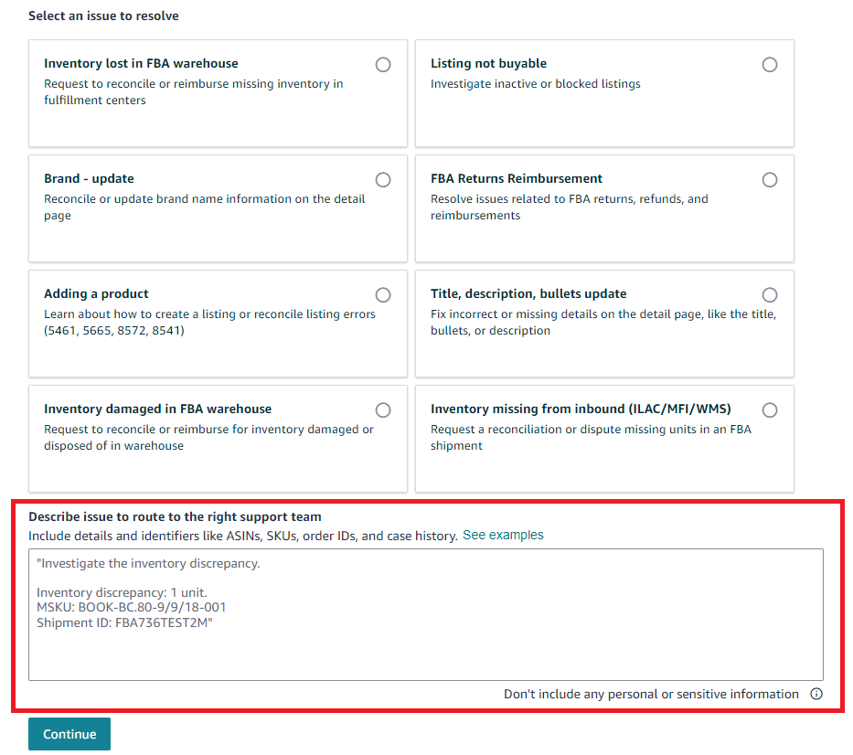853x755 pixels.
Task: Select the Inventory missing from inbound radio button
Action: coord(770,409)
